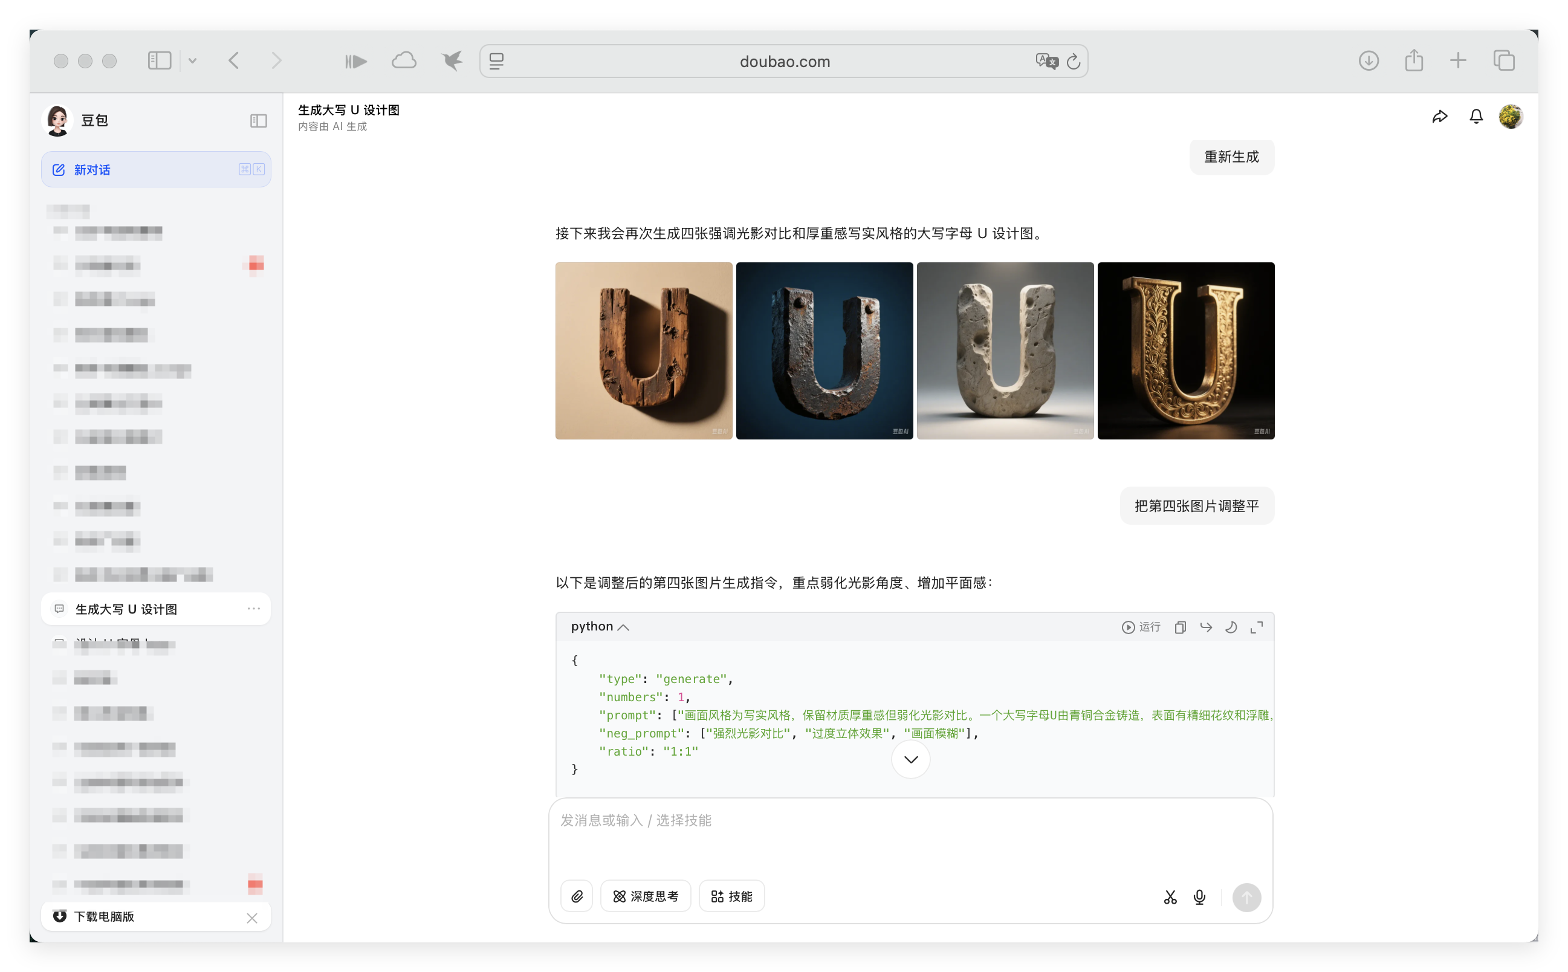This screenshot has height=972, width=1568.
Task: Open the code in fullscreen via expand icon
Action: (x=1257, y=627)
